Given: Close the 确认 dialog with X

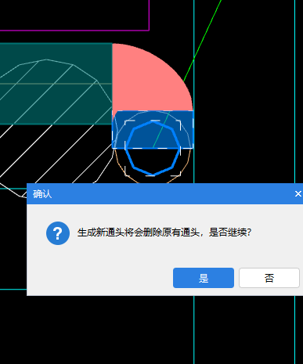Looking at the screenshot, I should [298, 194].
